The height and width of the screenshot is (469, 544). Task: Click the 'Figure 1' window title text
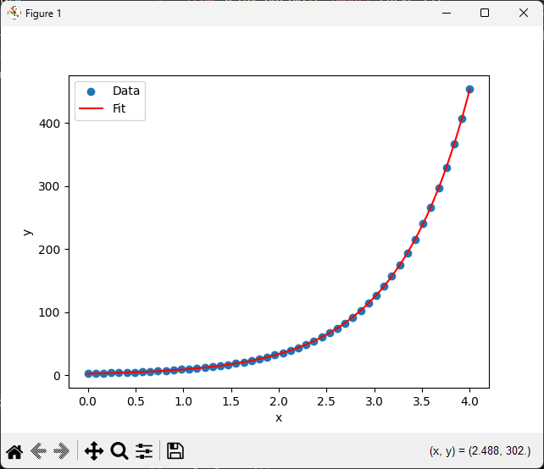(x=43, y=14)
